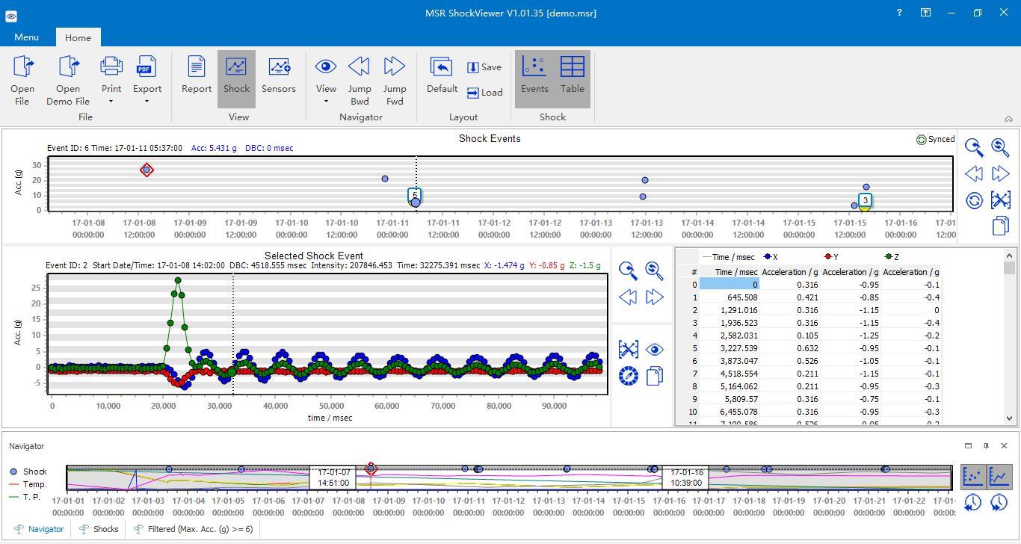
Task: Select the red diamond event near 17-01-08 in Shock Events
Action: (146, 170)
